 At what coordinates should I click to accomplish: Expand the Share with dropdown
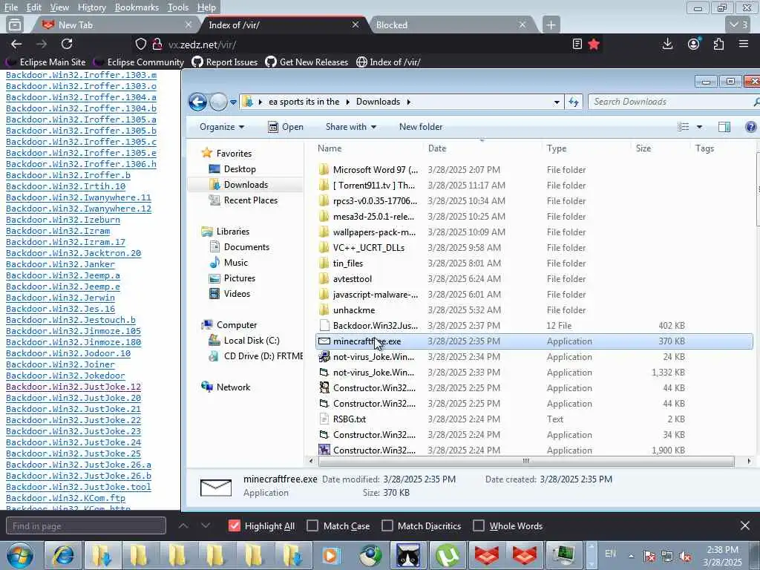[351, 127]
